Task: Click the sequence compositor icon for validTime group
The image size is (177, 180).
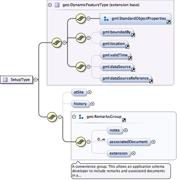Action: click(81, 67)
